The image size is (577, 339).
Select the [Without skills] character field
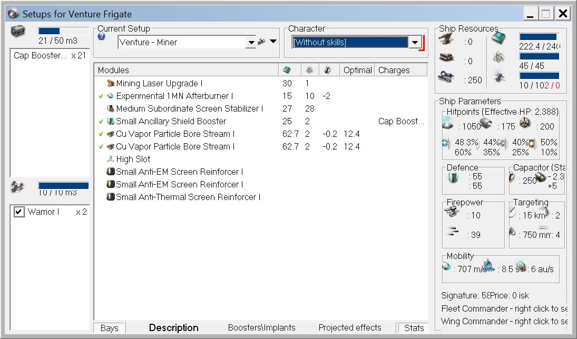tap(350, 42)
